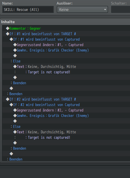Click diamond icon beside second Text command
130x178 pixels.
point(15,132)
